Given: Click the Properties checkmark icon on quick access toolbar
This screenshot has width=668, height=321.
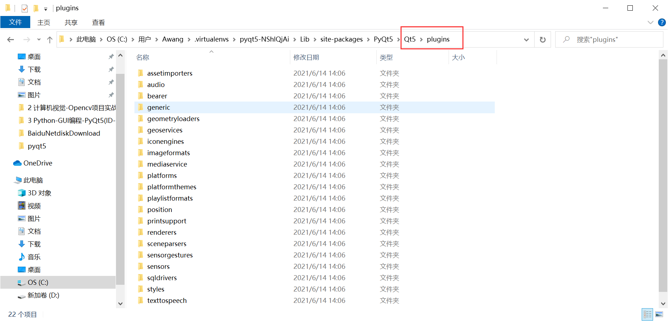Looking at the screenshot, I should (25, 8).
